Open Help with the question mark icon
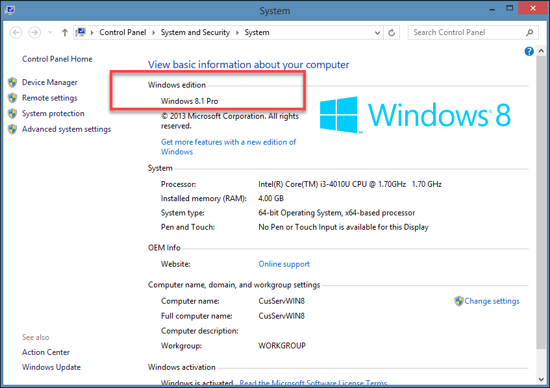 tap(529, 51)
